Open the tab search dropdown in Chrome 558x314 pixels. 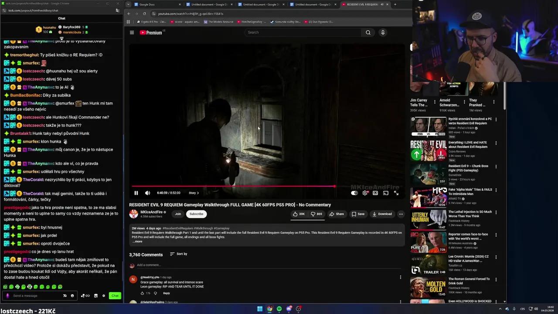pos(127,4)
